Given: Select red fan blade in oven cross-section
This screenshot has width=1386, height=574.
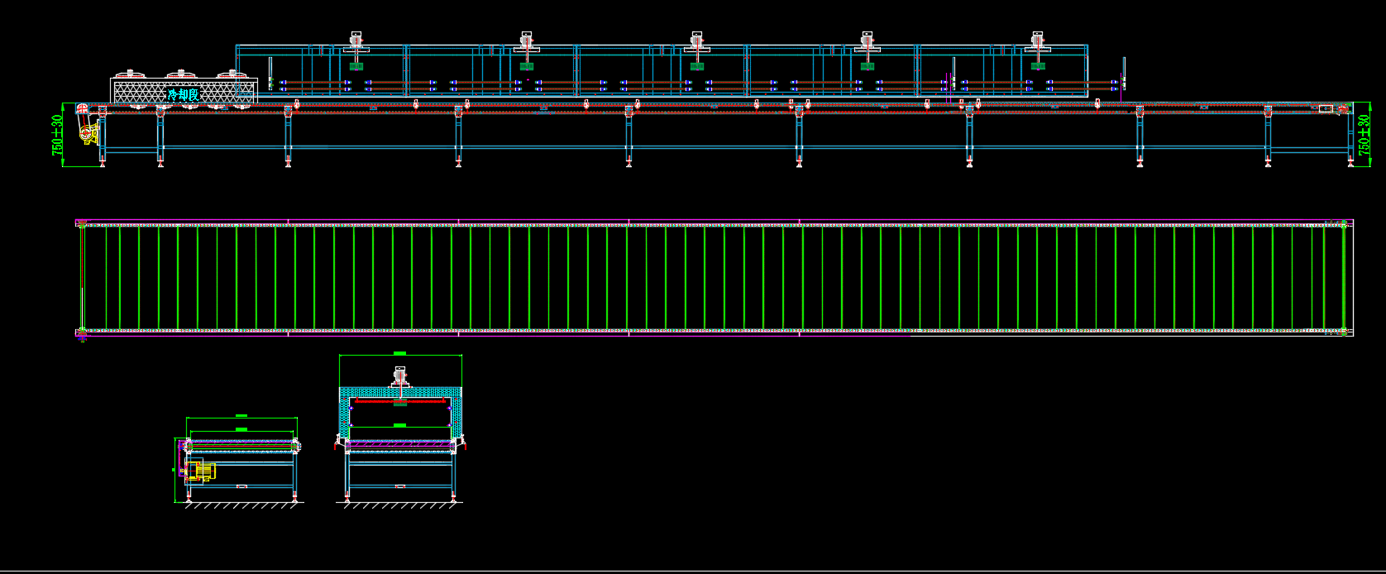Looking at the screenshot, I should tap(400, 400).
